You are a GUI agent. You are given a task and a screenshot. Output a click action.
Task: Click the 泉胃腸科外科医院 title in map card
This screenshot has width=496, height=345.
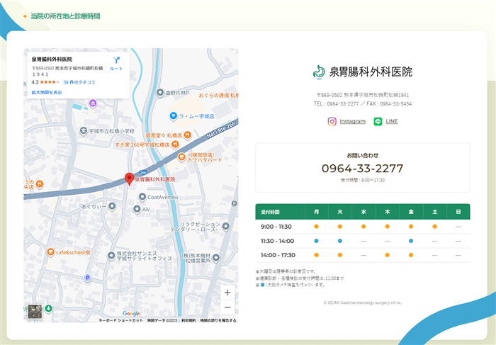click(x=52, y=59)
